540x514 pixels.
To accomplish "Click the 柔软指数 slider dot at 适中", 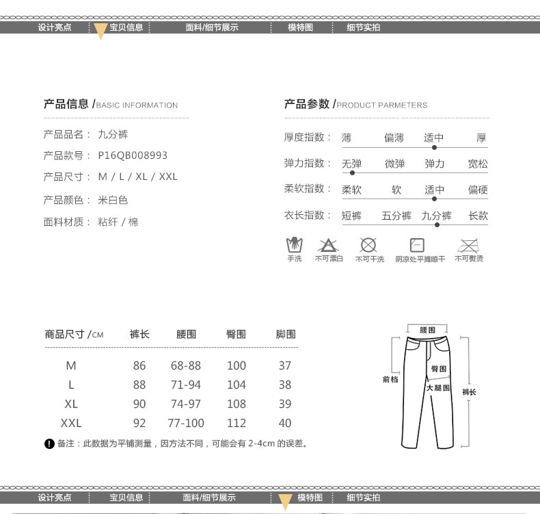I will point(434,199).
